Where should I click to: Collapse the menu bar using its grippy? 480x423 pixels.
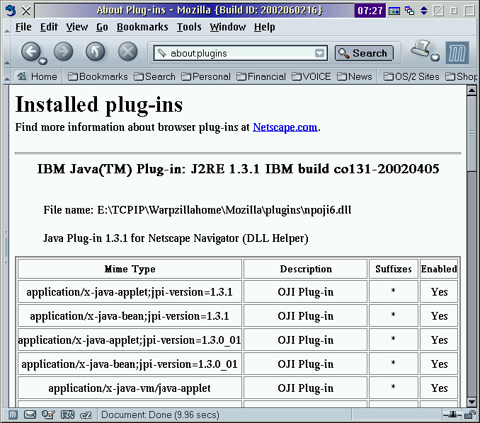7,27
